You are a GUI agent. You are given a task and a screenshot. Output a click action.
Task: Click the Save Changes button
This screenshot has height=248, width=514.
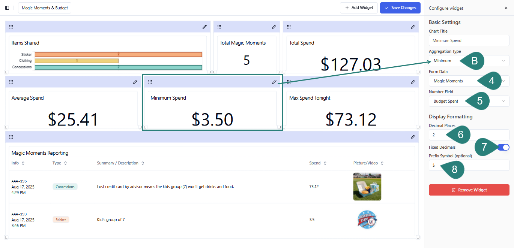point(400,8)
